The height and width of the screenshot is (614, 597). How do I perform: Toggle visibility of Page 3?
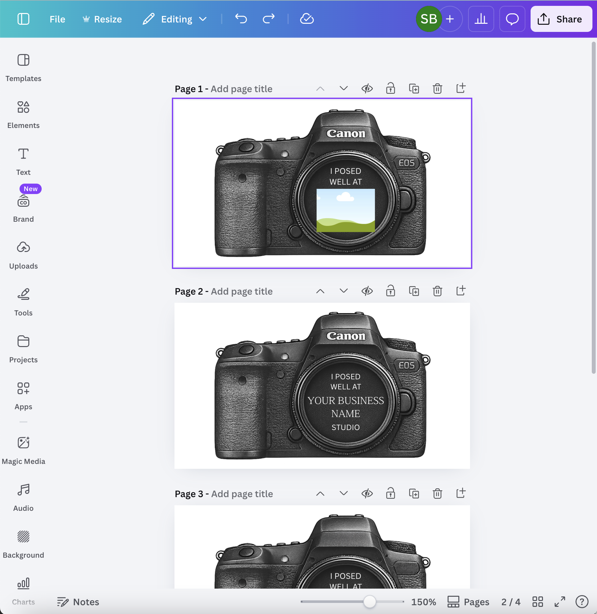(x=367, y=493)
